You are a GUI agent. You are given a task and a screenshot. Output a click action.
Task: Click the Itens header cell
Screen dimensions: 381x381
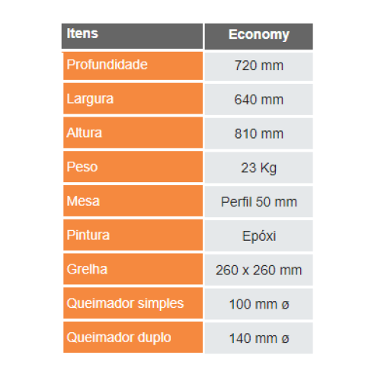[132, 36]
